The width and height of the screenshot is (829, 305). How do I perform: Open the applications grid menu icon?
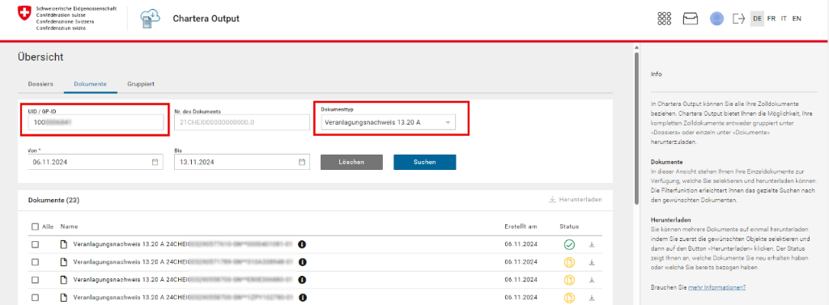[x=664, y=19]
